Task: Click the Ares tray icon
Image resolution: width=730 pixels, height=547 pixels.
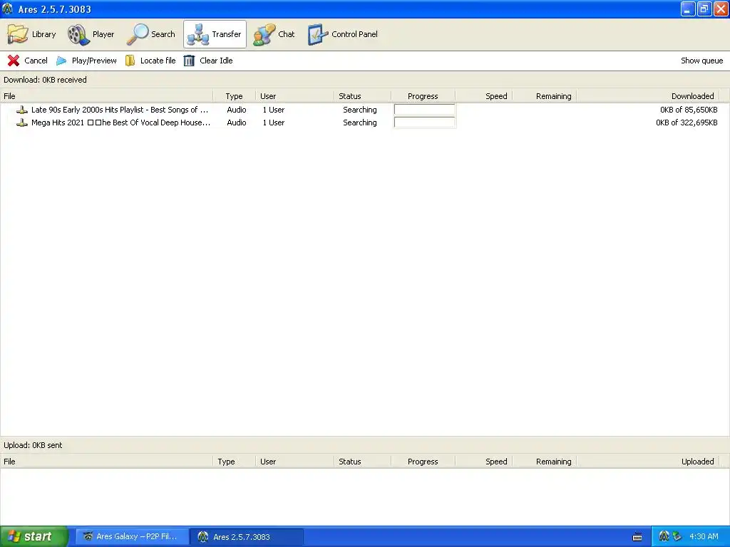Action: (664, 536)
